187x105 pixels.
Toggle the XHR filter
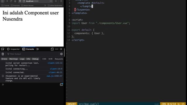(50, 59)
